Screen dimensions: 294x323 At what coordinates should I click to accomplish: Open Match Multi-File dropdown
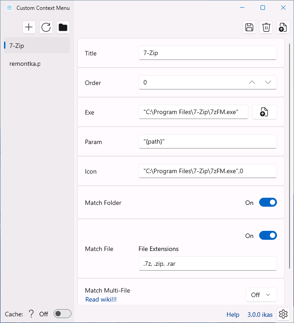coord(261,295)
